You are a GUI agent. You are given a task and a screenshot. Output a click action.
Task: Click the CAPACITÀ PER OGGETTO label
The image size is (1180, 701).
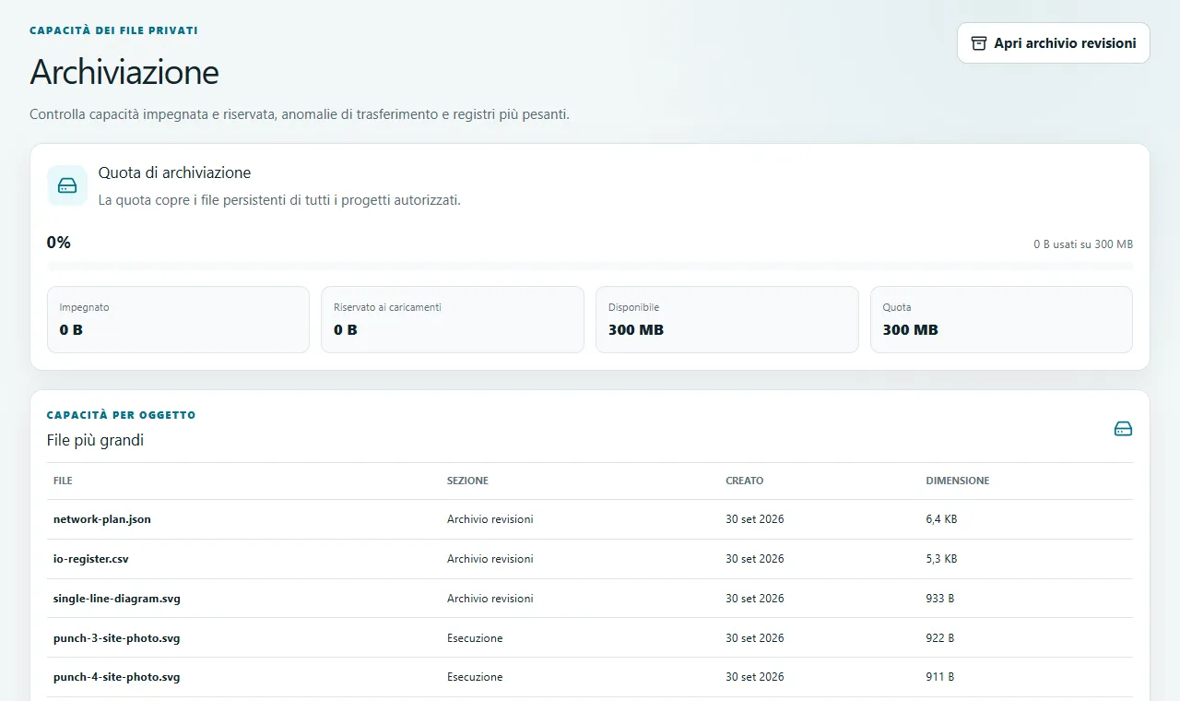tap(121, 415)
